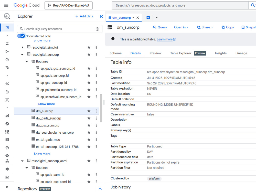Toggle Show starred only switch
This screenshot has height=192, width=256.
(x=21, y=36)
